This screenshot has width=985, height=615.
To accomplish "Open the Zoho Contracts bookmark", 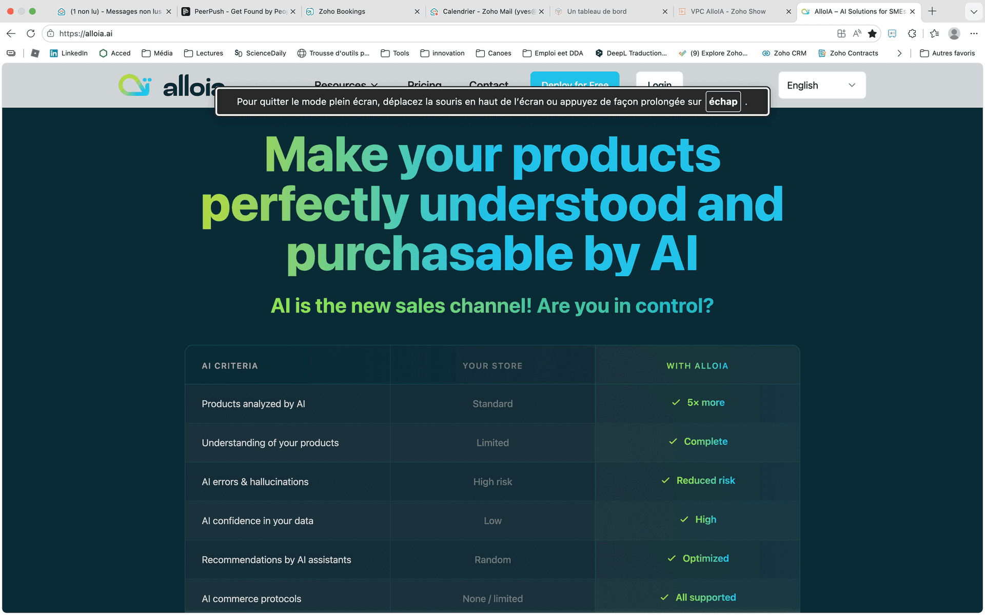I will 848,53.
